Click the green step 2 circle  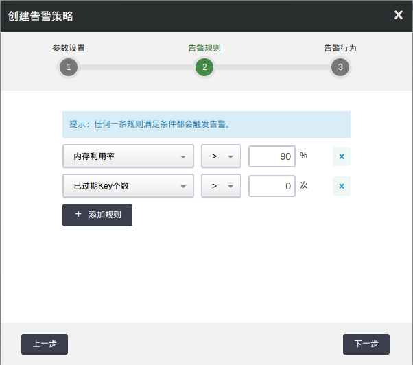coord(204,67)
